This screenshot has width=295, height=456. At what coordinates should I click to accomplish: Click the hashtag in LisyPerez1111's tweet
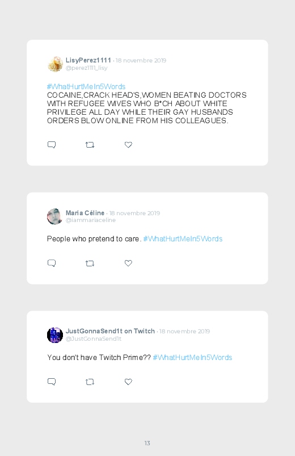(86, 87)
